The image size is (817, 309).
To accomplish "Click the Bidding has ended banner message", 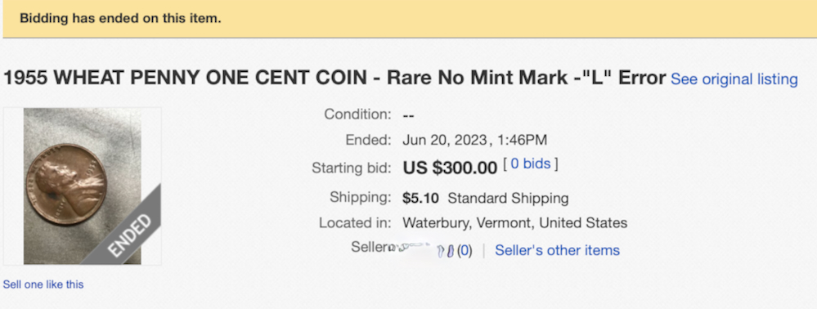I will (x=120, y=18).
